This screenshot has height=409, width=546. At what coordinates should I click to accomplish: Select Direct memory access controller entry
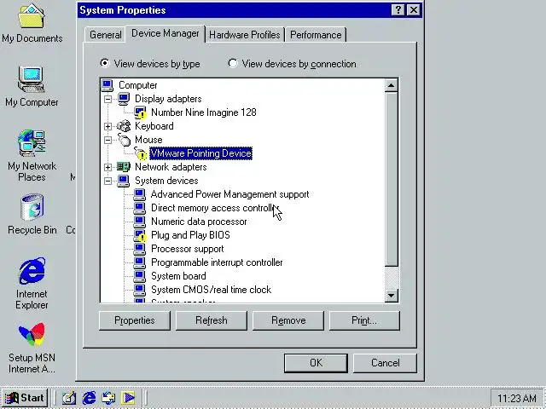215,208
